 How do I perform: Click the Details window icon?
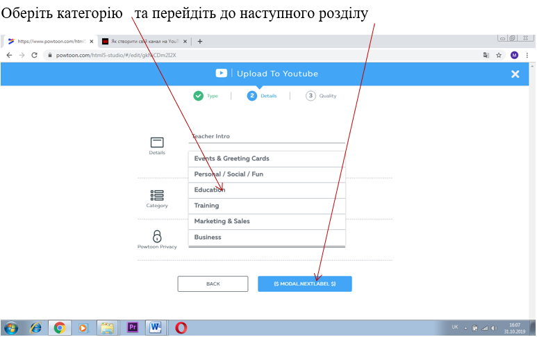[x=157, y=142]
